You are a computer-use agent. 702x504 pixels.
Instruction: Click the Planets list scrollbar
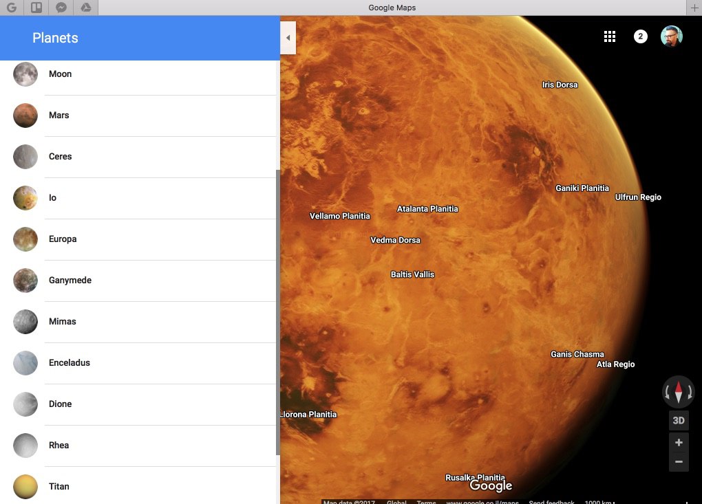[277, 313]
